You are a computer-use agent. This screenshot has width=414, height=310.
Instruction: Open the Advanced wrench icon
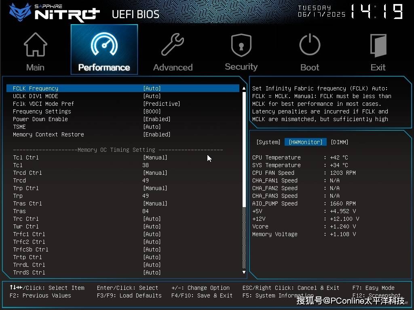tap(173, 45)
